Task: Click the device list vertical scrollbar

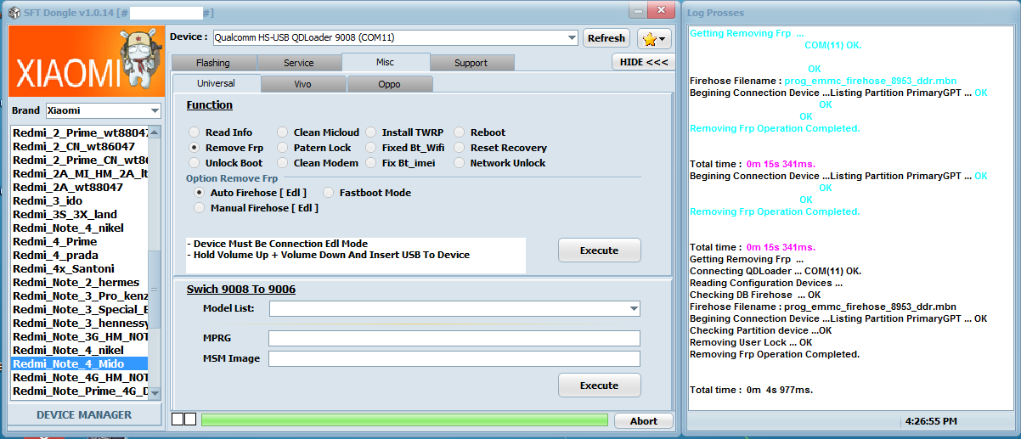Action: [x=155, y=262]
